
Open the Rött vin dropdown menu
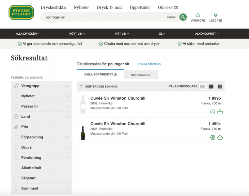[x=77, y=34]
